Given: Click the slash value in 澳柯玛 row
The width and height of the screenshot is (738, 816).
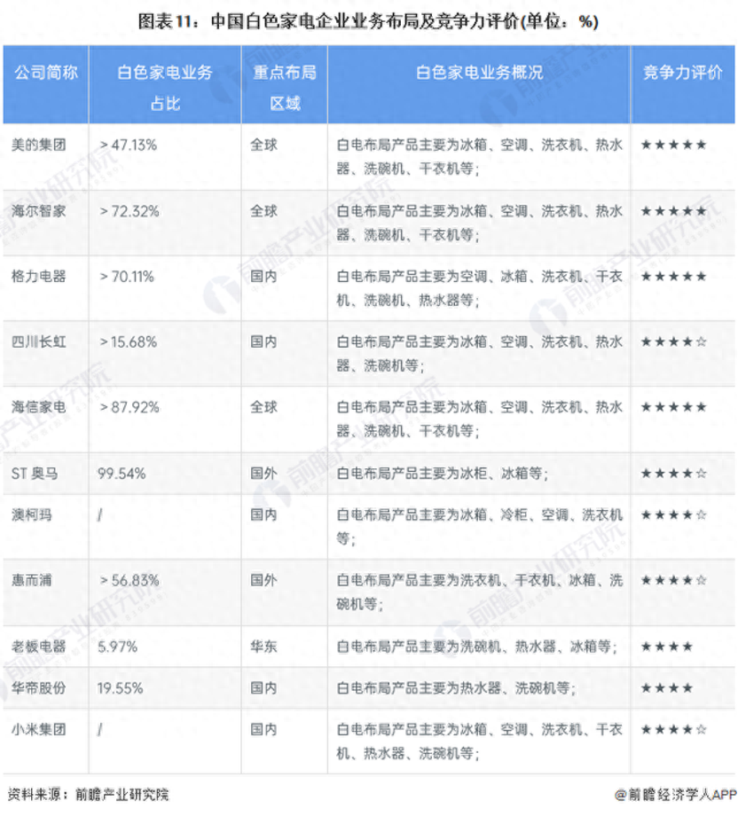Looking at the screenshot, I should pos(100,515).
